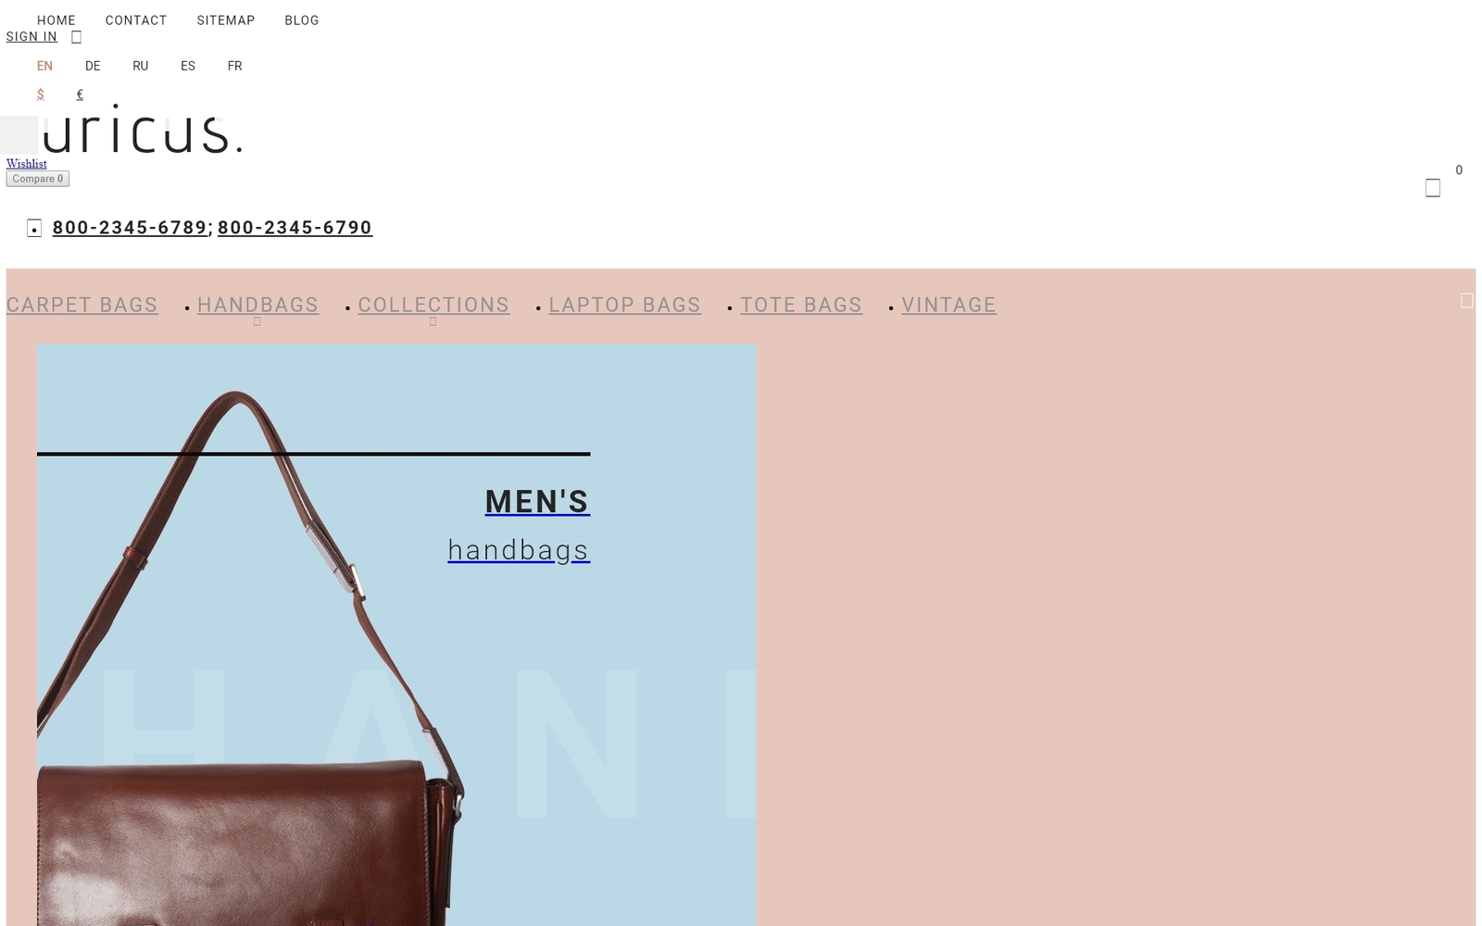The image size is (1482, 926).
Task: Switch currency to euro
Action: [x=80, y=94]
